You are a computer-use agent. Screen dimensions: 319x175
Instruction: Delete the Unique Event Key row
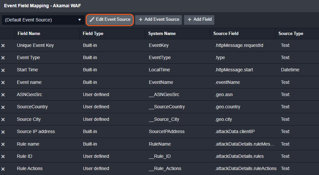(3, 46)
